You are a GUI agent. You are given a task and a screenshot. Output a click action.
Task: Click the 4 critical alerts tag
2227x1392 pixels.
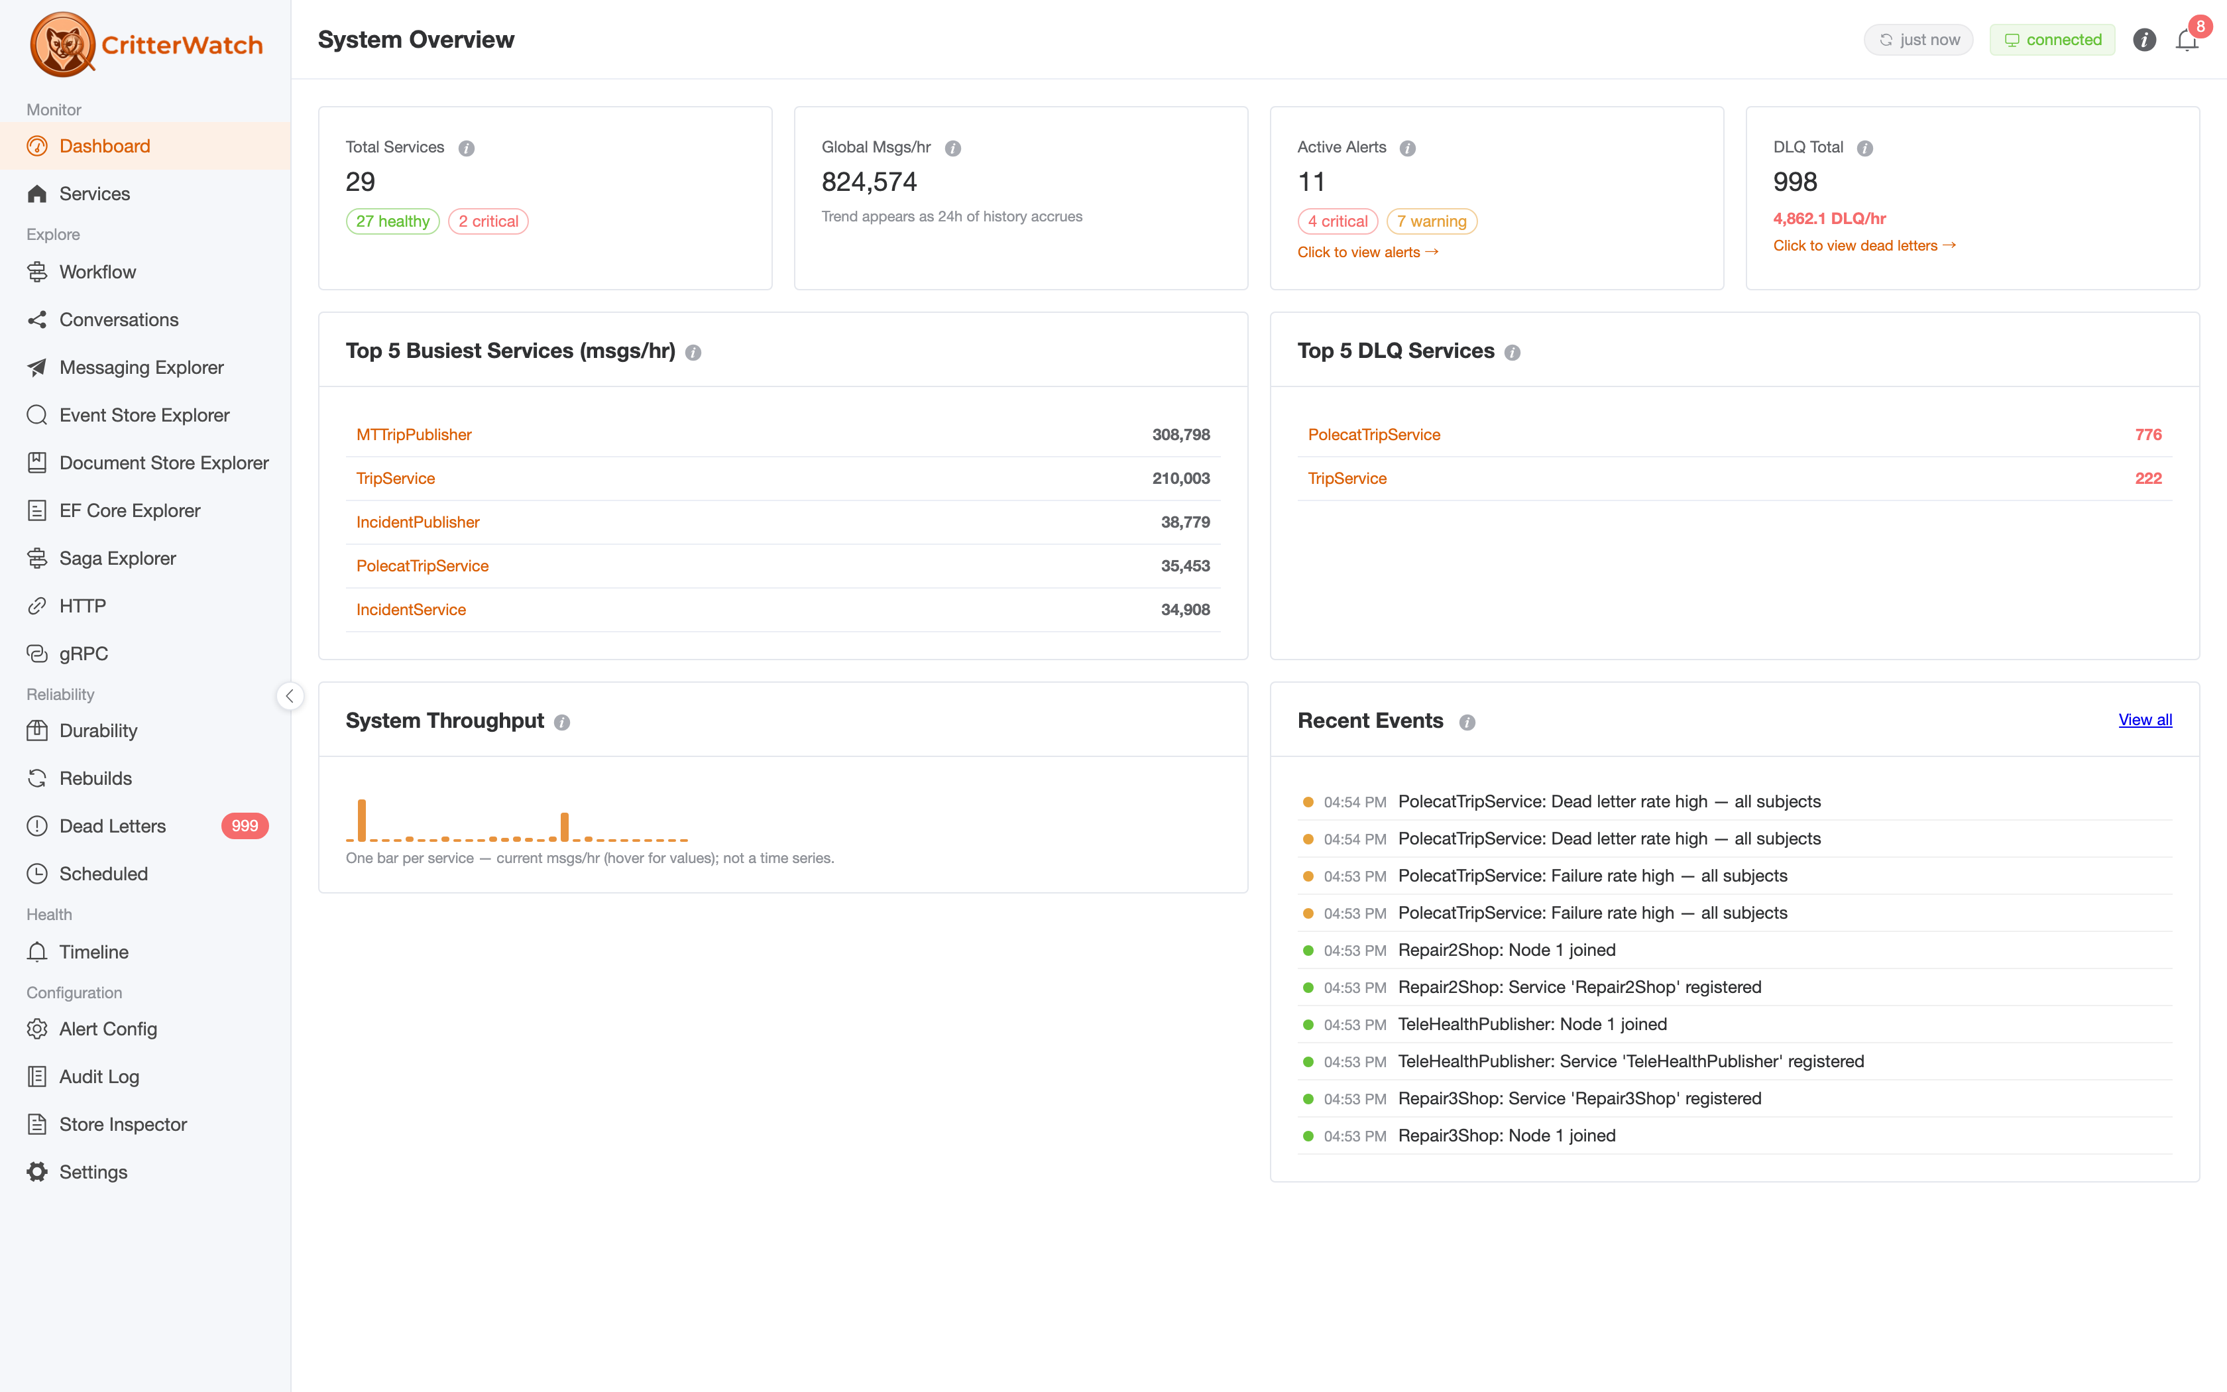click(x=1338, y=221)
